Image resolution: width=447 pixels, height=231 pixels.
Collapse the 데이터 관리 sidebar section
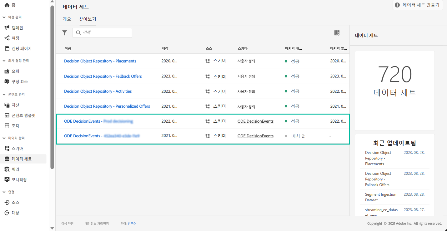click(x=4, y=138)
